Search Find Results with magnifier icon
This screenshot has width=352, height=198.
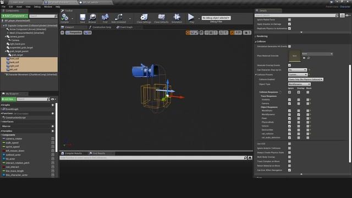pyautogui.click(x=245, y=158)
